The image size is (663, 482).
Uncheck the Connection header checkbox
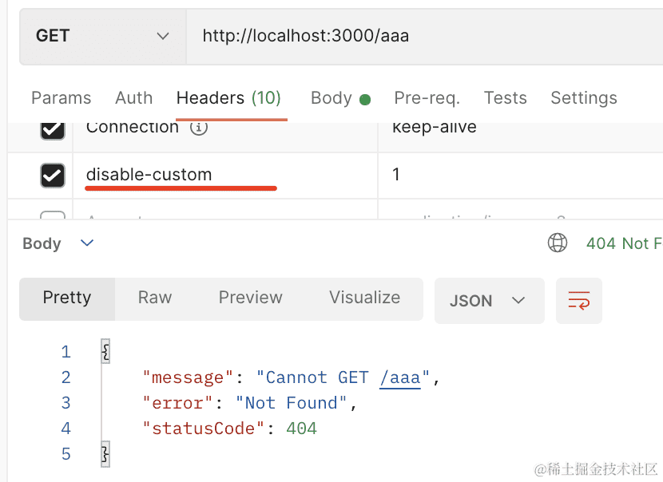pos(53,129)
